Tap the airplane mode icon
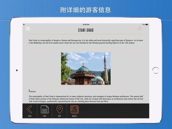Screen dimensions: 172x129 click(x=24, y=25)
